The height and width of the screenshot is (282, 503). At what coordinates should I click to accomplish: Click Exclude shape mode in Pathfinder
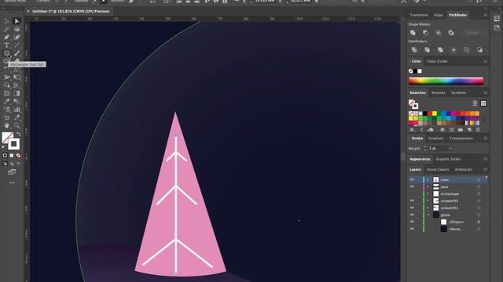point(451,33)
